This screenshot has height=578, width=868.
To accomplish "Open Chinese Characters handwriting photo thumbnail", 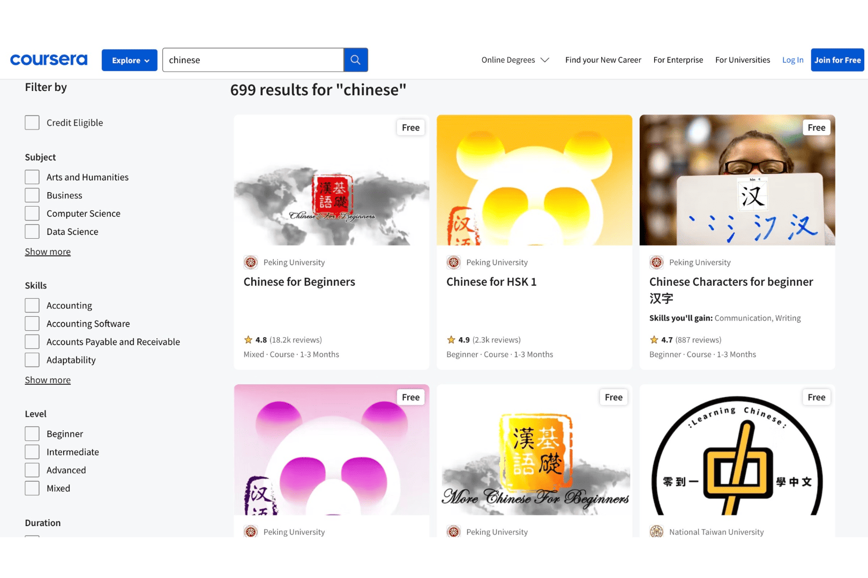I will [737, 180].
